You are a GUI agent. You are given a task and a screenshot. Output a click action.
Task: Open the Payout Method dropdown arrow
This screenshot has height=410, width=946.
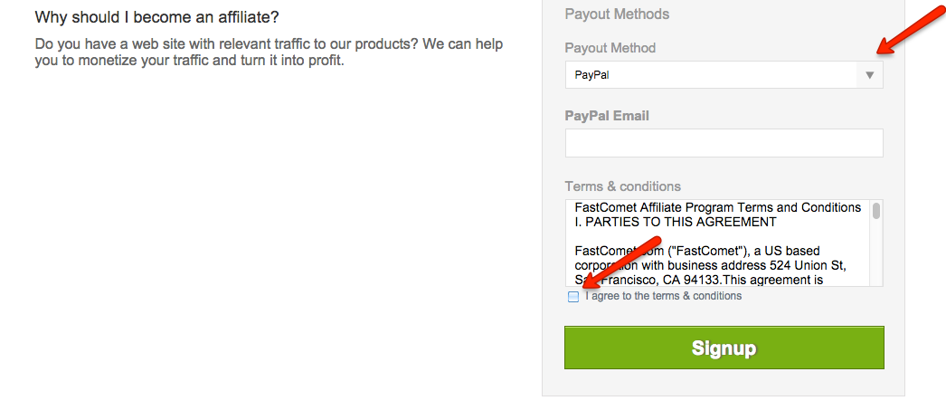point(869,75)
